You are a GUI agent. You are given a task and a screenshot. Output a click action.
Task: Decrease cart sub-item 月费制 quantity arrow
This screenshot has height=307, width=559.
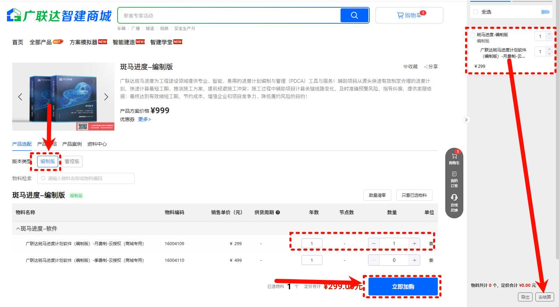[549, 54]
